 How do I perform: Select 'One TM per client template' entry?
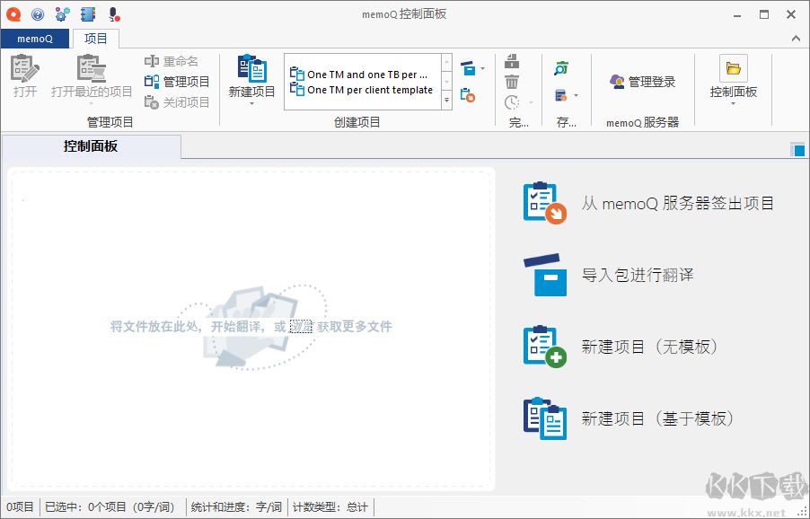(362, 89)
